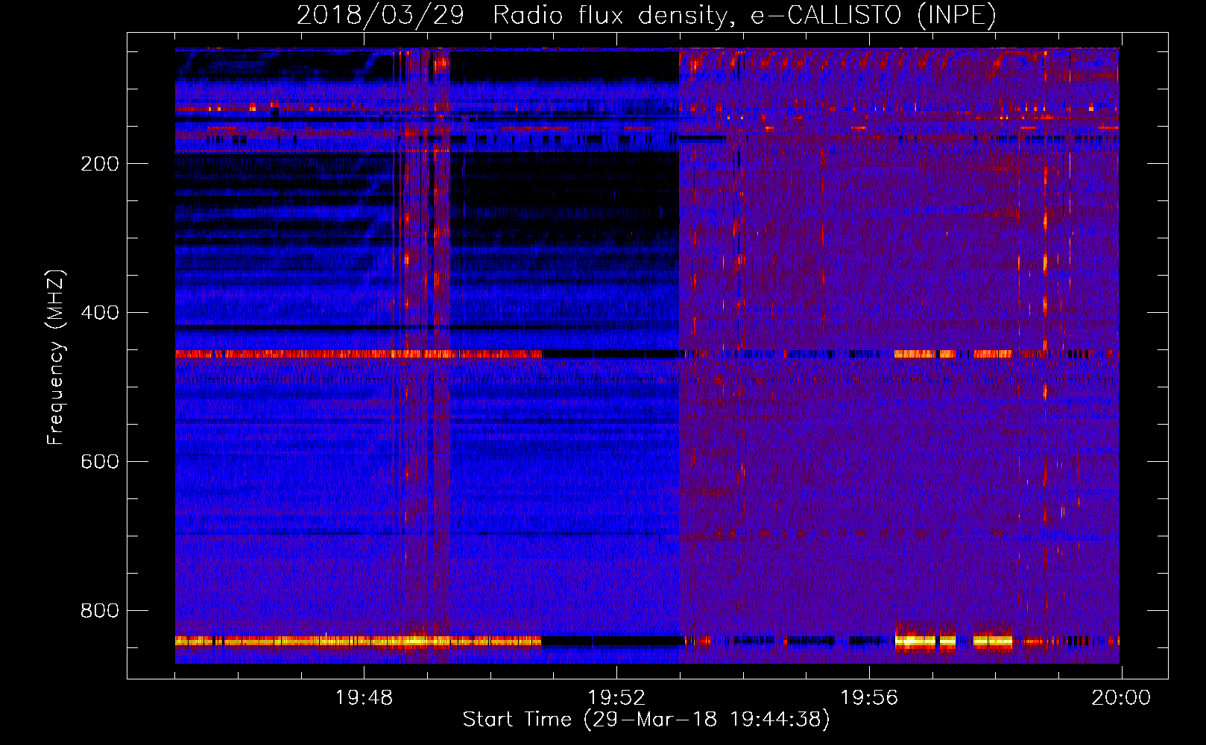Click the "400" frequency tick label
This screenshot has height=745, width=1206.
(100, 313)
